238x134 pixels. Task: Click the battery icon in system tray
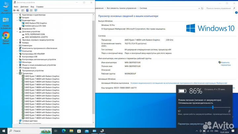click(x=204, y=131)
